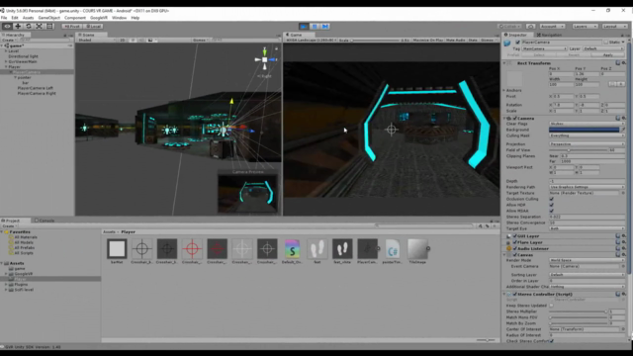Open the Tag dropdown (MainCamera)

click(545, 48)
